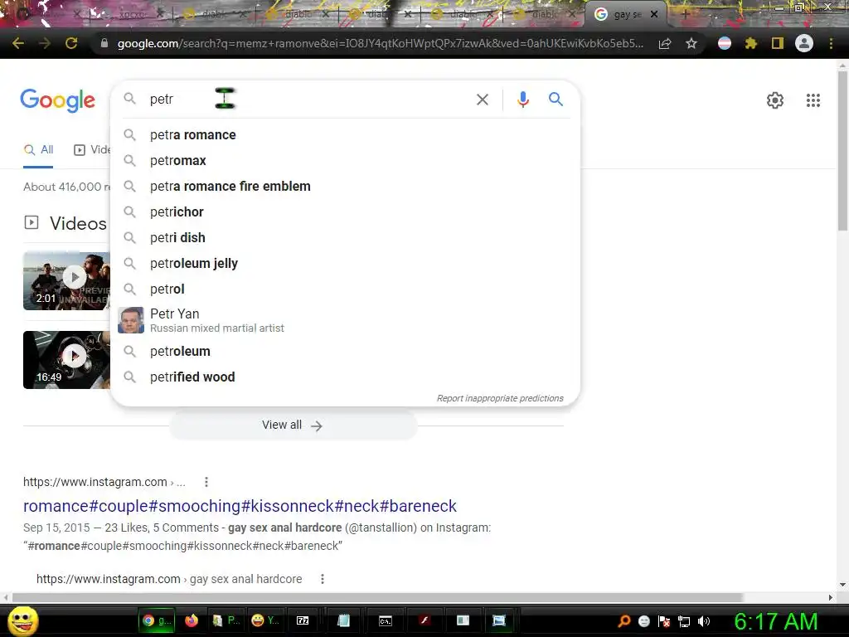Select the Petr Yan entity suggestion
This screenshot has width=849, height=637.
point(345,320)
